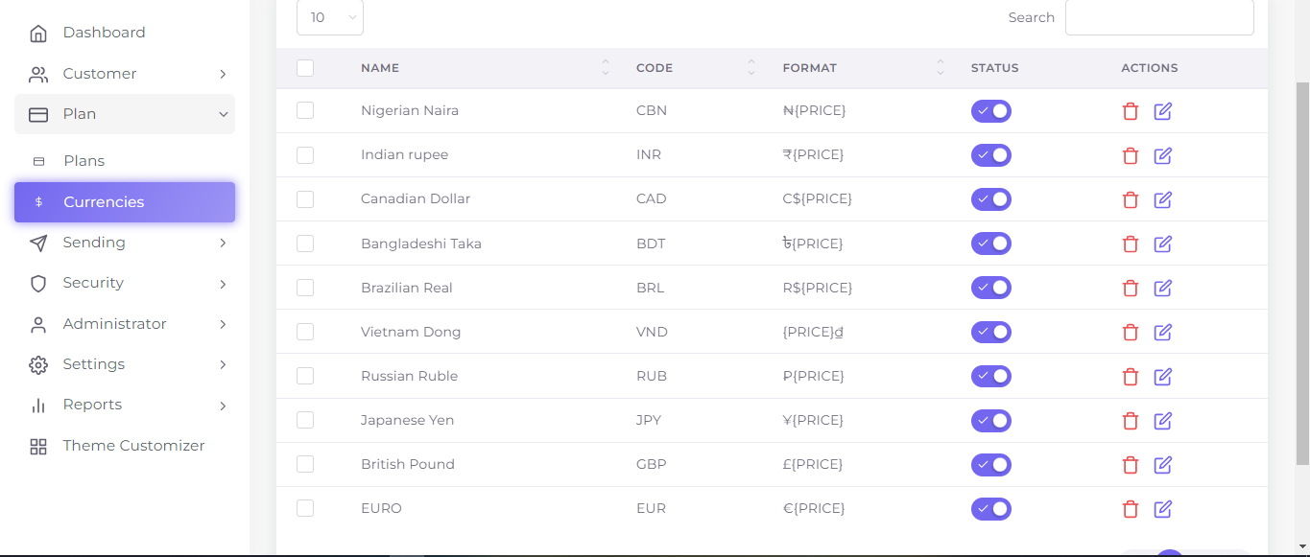Viewport: 1310px width, 557px height.
Task: Sort the table by Code column
Action: 750,68
